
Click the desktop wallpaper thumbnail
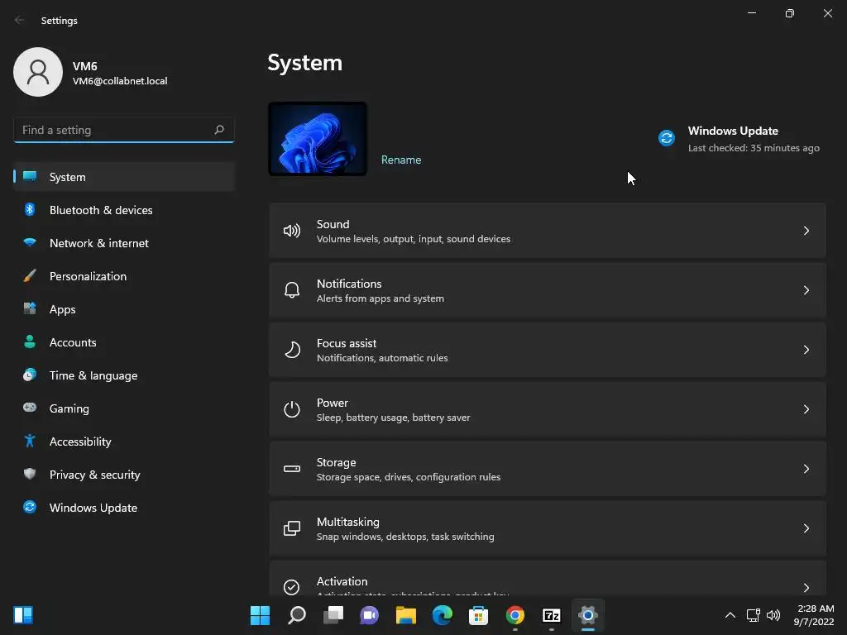[x=318, y=139]
